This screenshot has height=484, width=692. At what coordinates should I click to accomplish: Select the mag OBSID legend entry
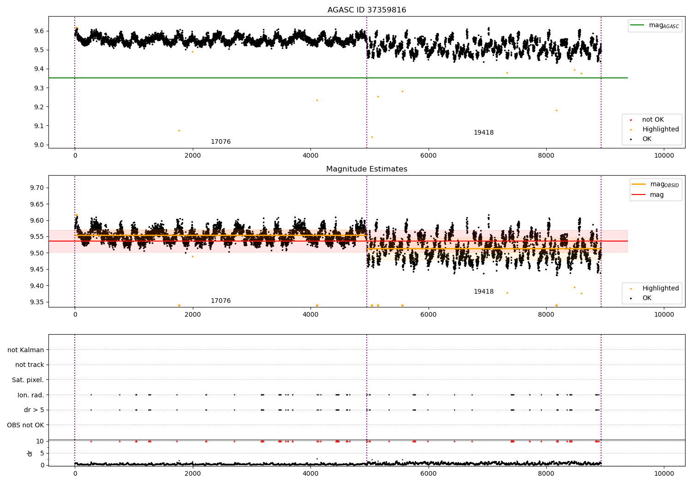click(x=655, y=184)
